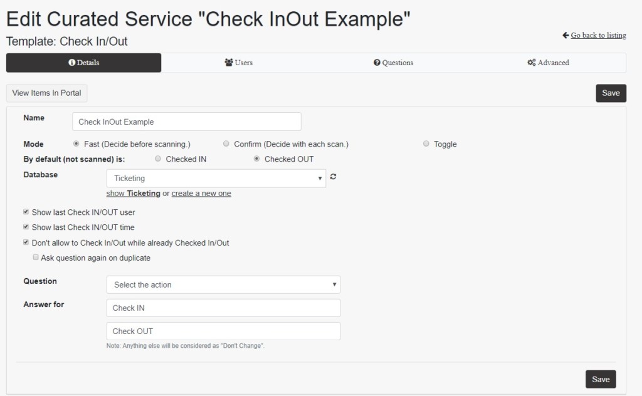Click the back arrow beside Go back to listing
The width and height of the screenshot is (642, 396).
point(564,35)
